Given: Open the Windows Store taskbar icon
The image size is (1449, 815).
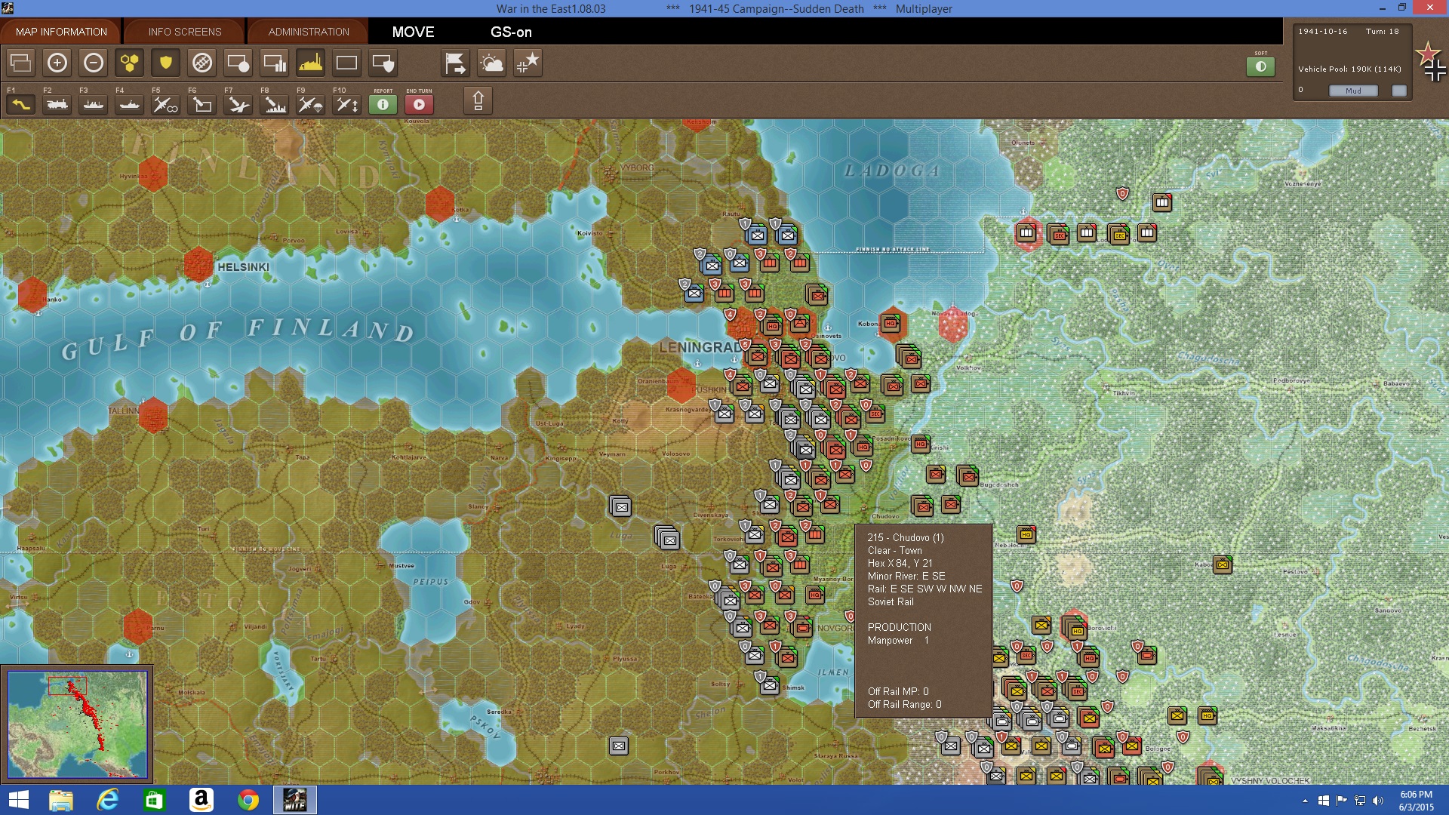Looking at the screenshot, I should [x=155, y=800].
